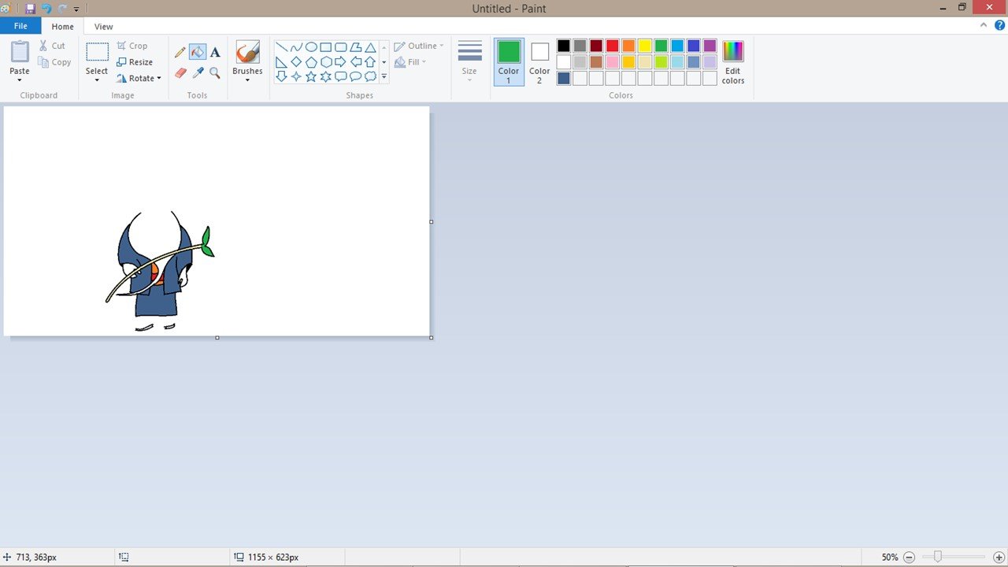
Task: Choose the Pentagon shape
Action: (311, 62)
